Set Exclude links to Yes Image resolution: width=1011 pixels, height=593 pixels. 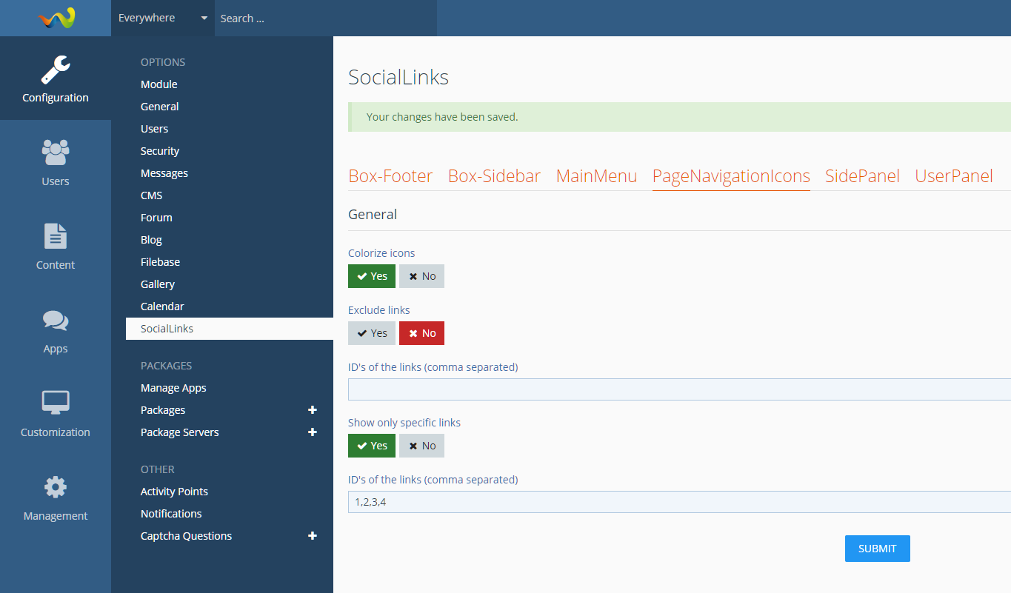tap(372, 333)
